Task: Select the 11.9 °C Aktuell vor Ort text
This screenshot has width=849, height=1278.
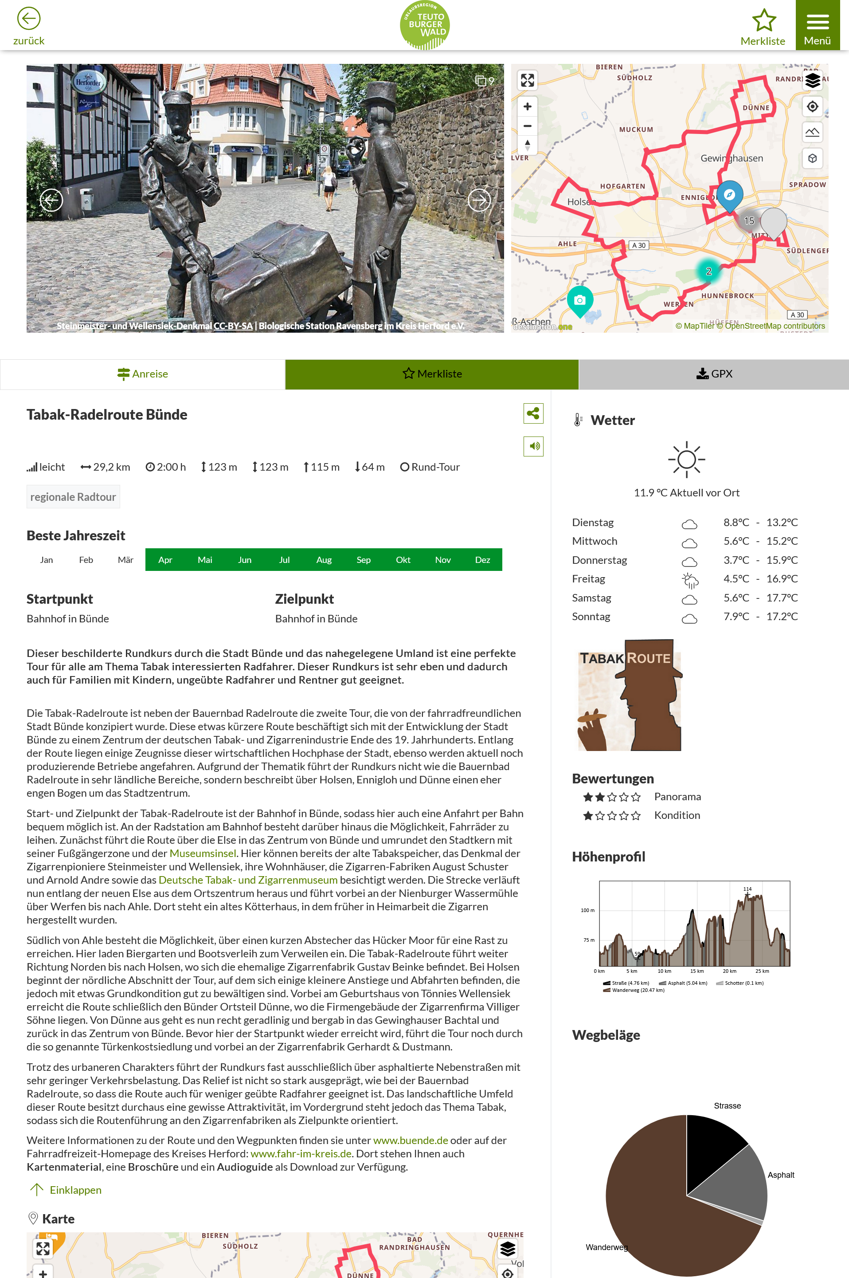Action: click(686, 492)
